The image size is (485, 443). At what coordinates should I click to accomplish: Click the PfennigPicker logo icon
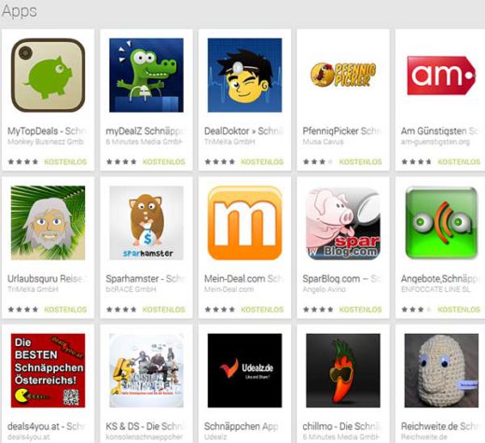(343, 75)
